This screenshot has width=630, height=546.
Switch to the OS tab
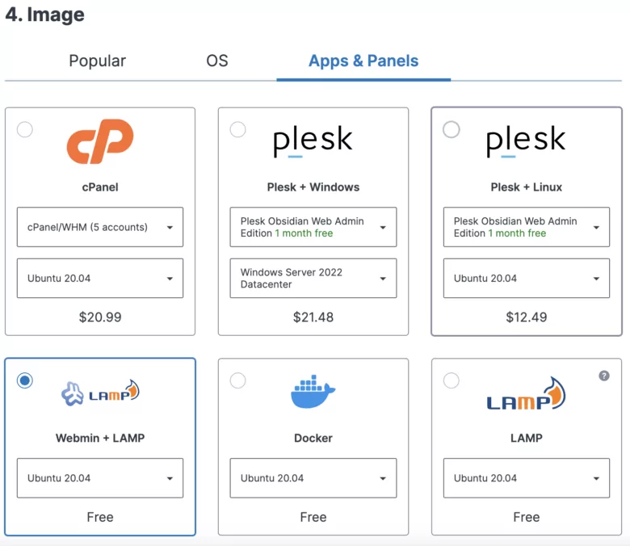coord(217,61)
